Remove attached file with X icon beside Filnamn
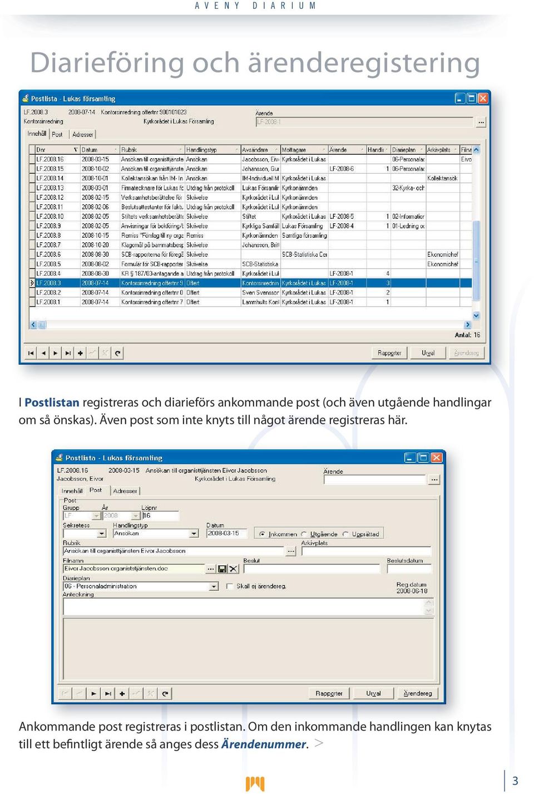Image resolution: width=534 pixels, height=794 pixels. (233, 569)
